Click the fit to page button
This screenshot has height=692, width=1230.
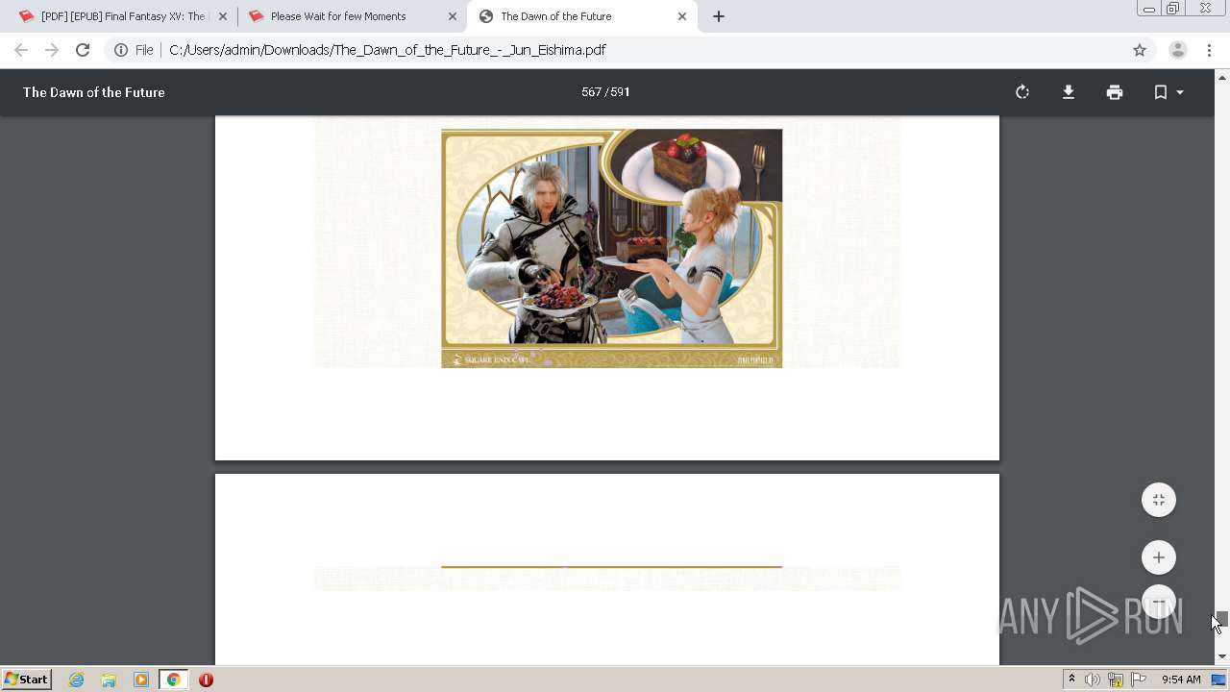[x=1159, y=500]
